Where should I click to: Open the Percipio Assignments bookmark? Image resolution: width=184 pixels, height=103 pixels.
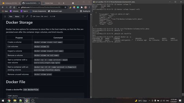point(38,11)
